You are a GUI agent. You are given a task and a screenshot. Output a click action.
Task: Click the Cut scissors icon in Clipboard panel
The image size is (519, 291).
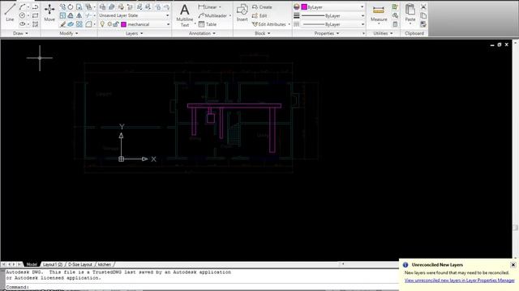pyautogui.click(x=423, y=6)
